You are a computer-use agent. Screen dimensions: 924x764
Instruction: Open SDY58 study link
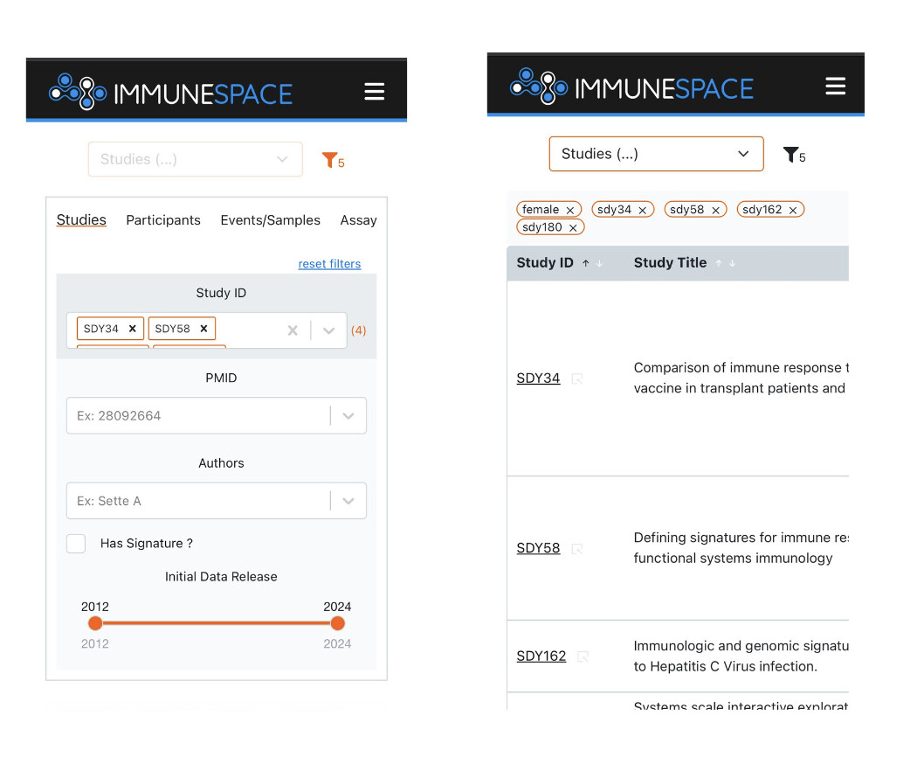point(538,548)
